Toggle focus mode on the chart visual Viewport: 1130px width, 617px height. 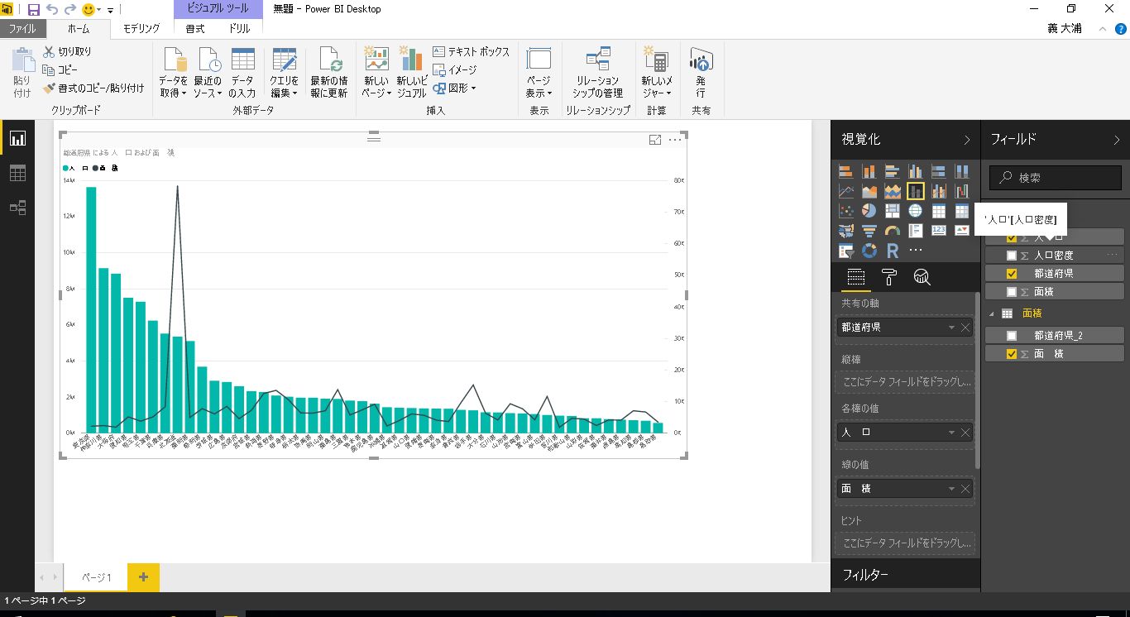tap(655, 140)
